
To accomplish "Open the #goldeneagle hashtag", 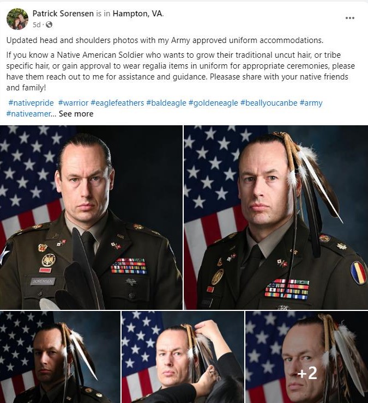I will 213,103.
